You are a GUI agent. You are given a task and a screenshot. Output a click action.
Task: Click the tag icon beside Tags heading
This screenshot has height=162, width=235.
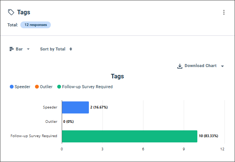(11, 12)
